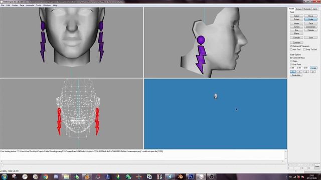Select Center Of Mass scale option
The image size is (321, 180).
(x=291, y=58)
